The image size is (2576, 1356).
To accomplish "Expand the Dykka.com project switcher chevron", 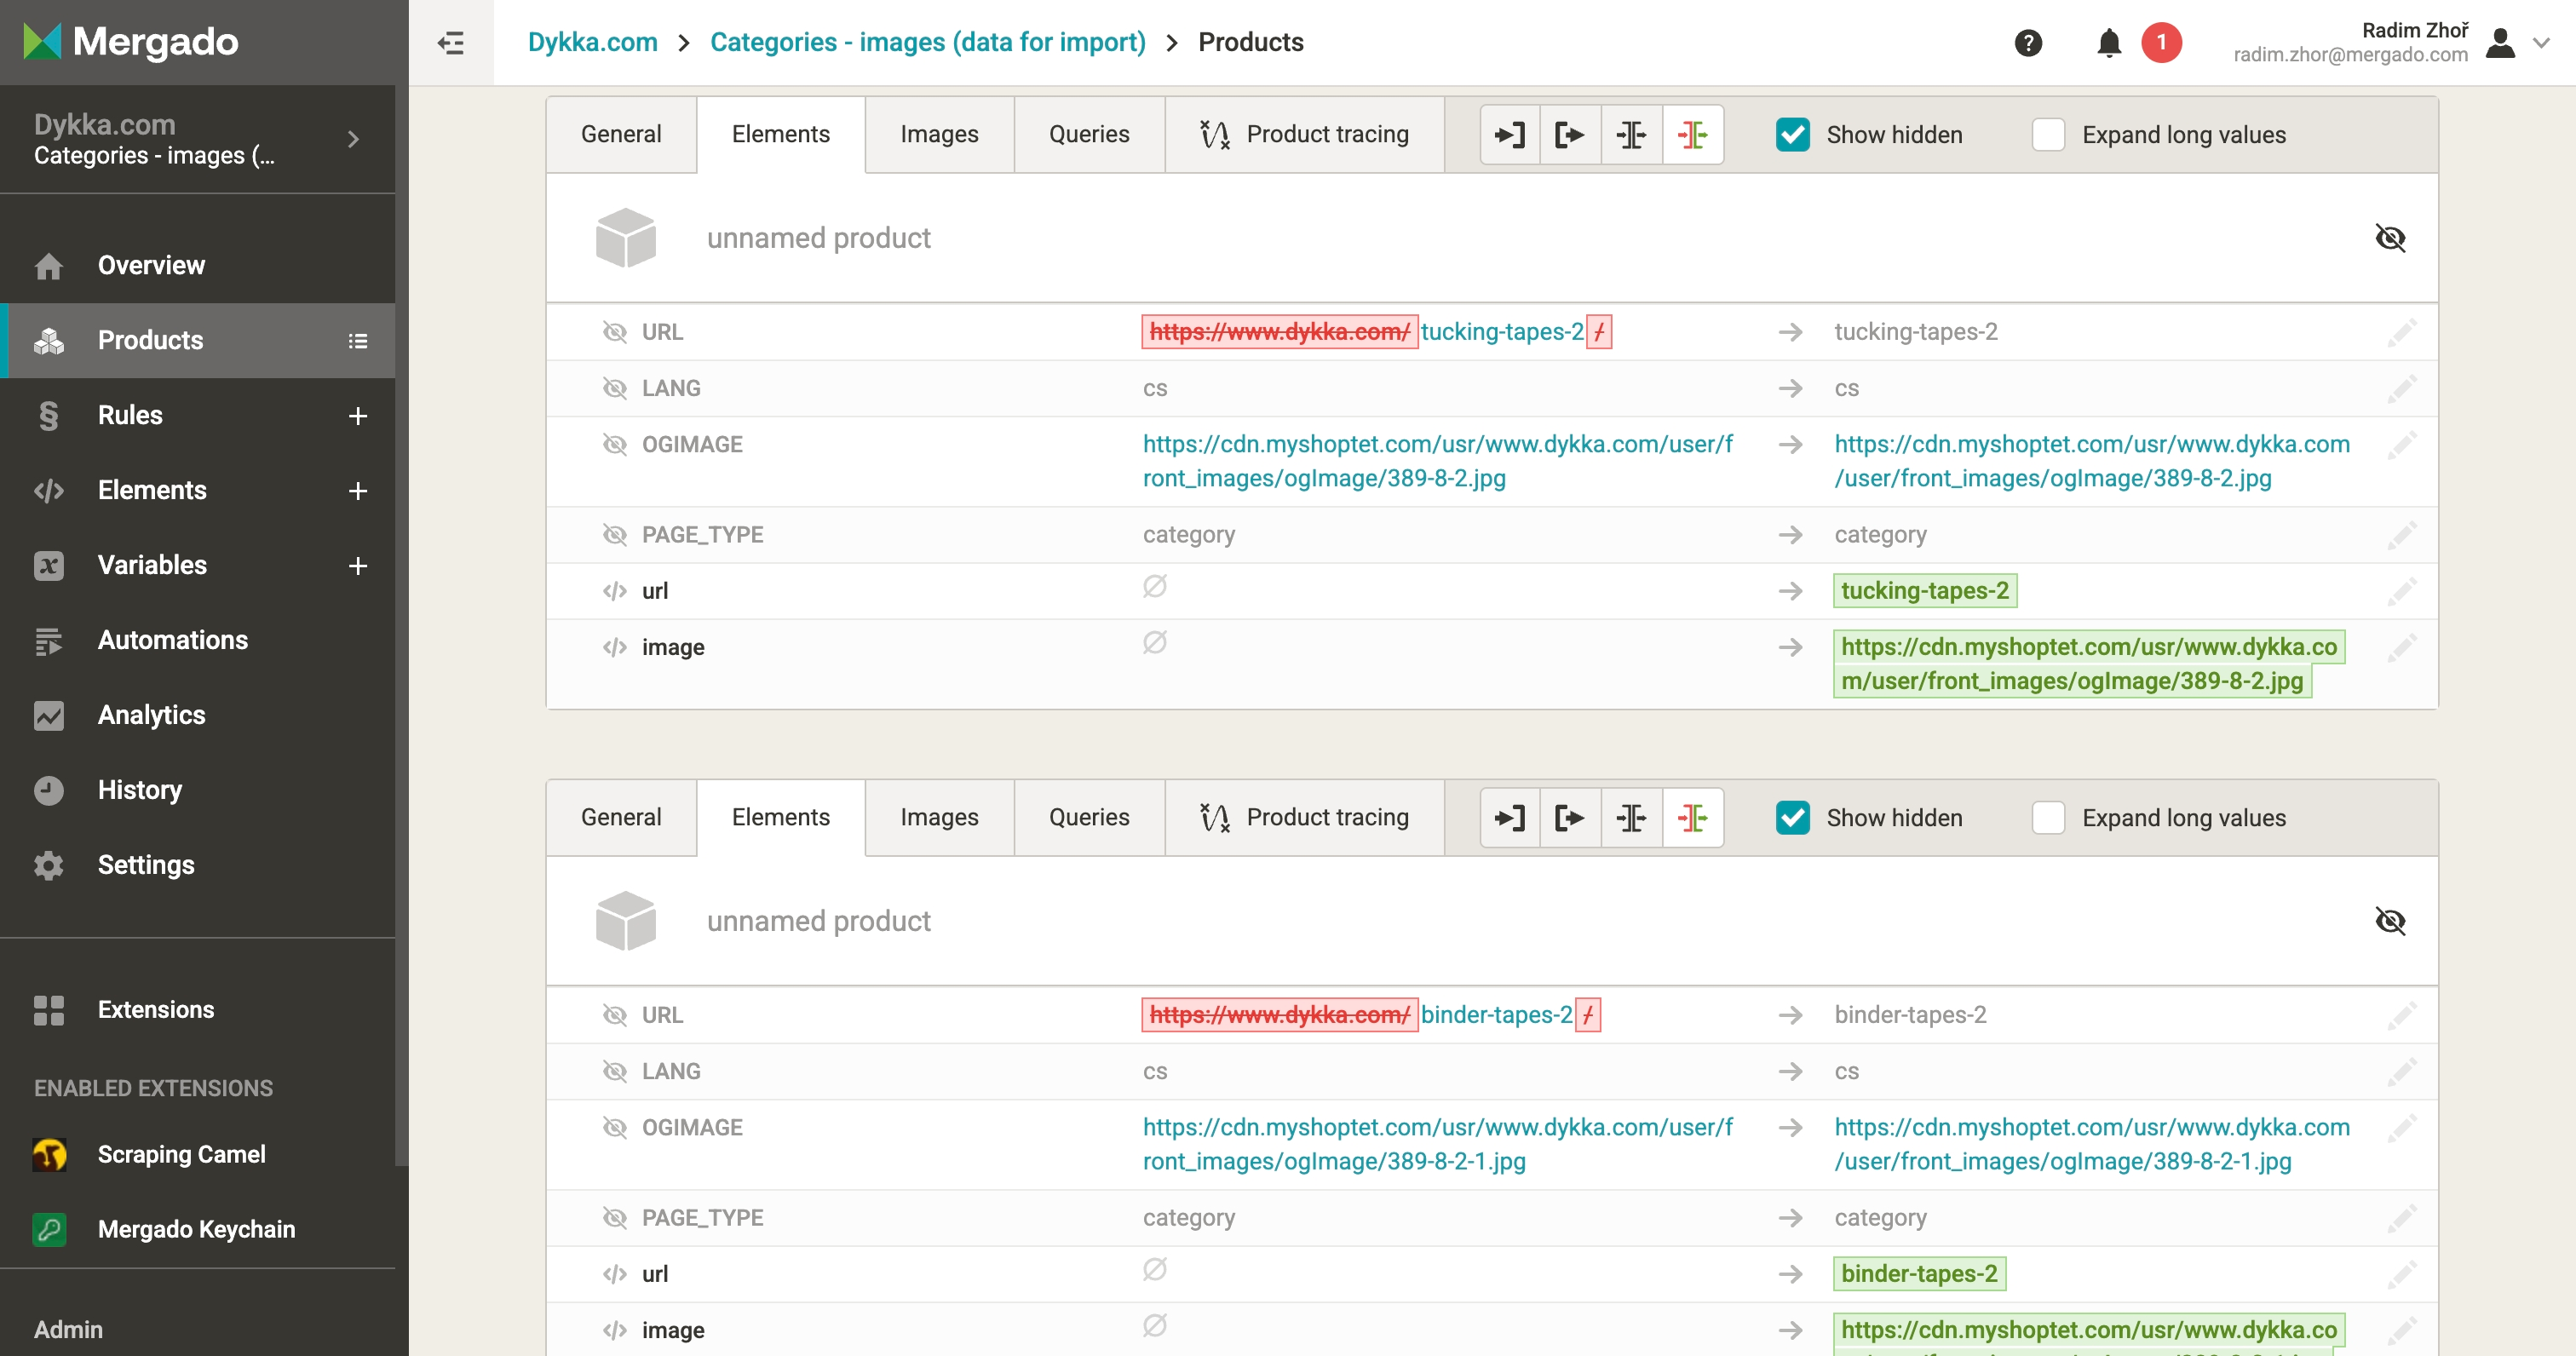I will tap(353, 139).
